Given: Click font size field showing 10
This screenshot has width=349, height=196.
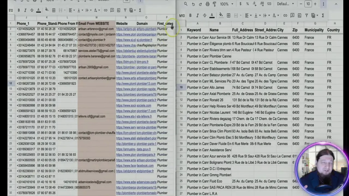Looking at the screenshot, I should 308,4.
